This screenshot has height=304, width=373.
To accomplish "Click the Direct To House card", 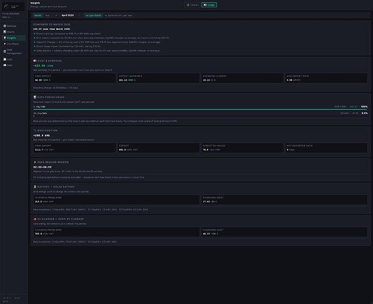I will tap(242, 148).
